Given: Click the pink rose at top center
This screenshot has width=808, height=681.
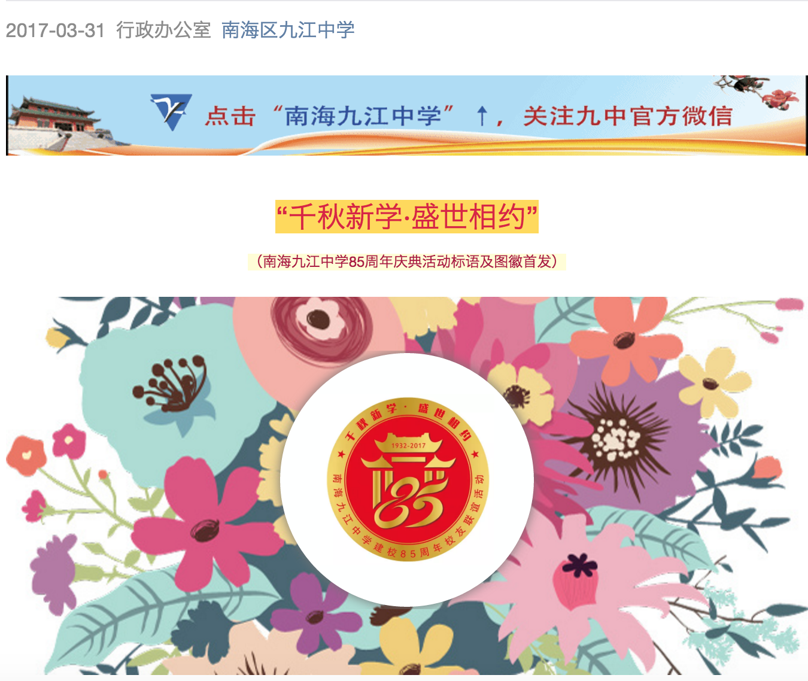Looking at the screenshot, I should 317,335.
